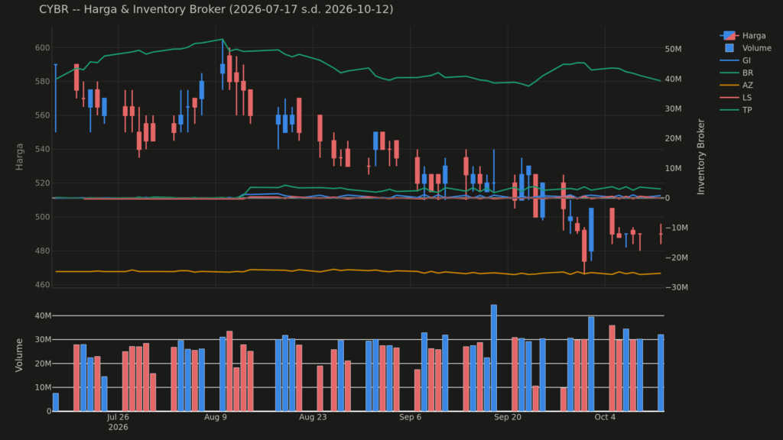
Task: Select the last blue volume bar on right
Action: tap(661, 373)
